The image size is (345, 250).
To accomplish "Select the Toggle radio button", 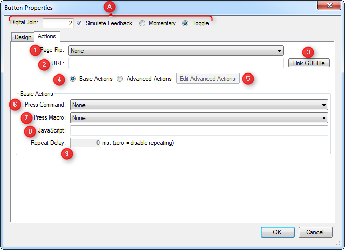I will click(x=185, y=23).
